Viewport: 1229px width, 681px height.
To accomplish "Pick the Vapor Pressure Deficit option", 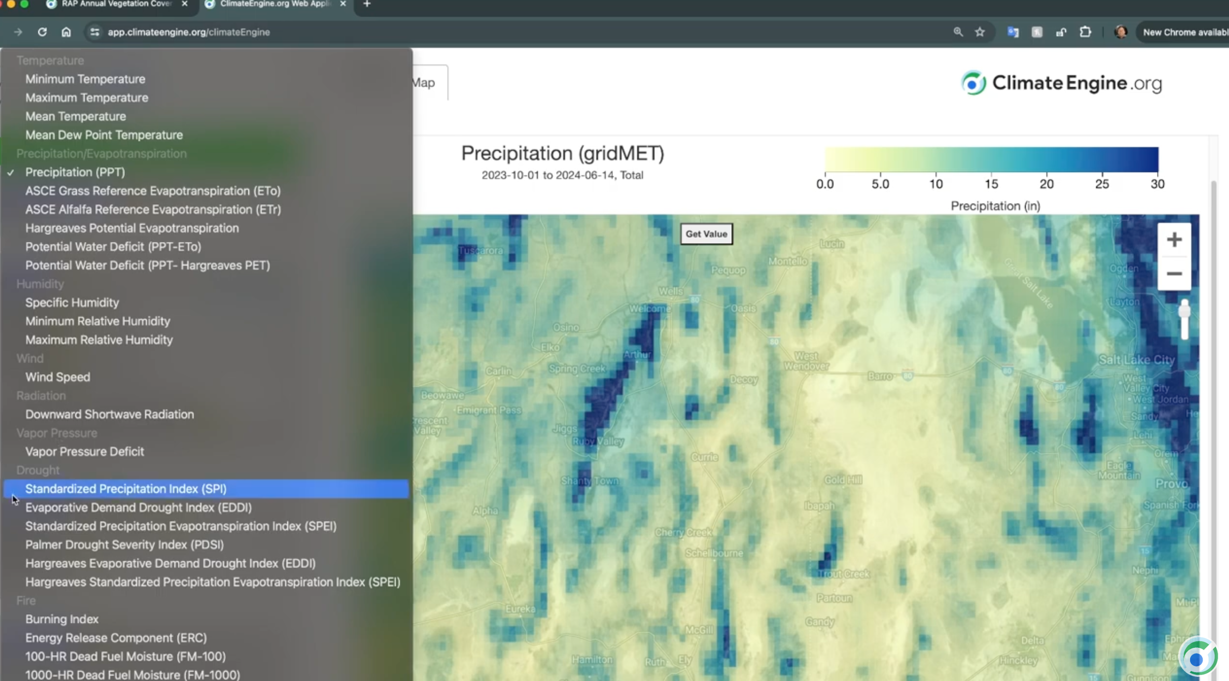I will tap(85, 451).
